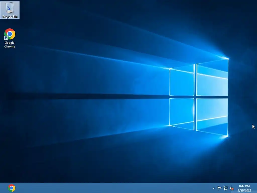This screenshot has height=193, width=257.
Task: Select the Recycle Bin desktop icon
Action: pos(10,10)
